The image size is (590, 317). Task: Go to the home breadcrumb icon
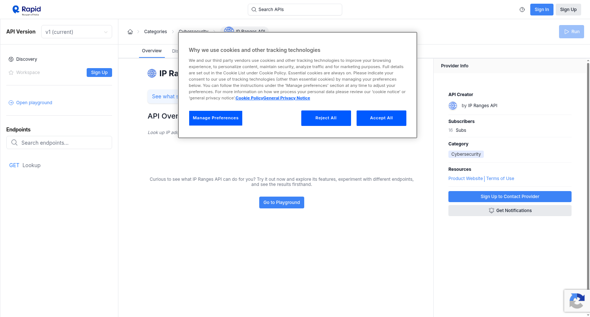point(130,32)
